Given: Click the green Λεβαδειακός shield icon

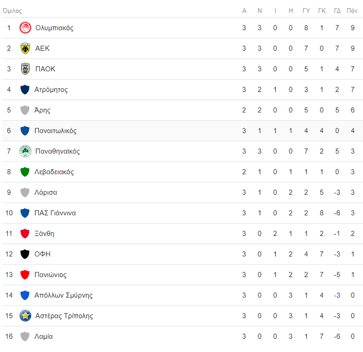Looking at the screenshot, I should point(25,172).
